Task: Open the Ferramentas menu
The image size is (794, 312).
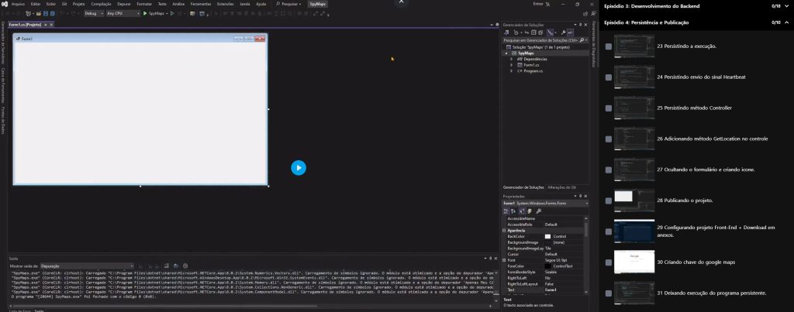Action: click(201, 4)
